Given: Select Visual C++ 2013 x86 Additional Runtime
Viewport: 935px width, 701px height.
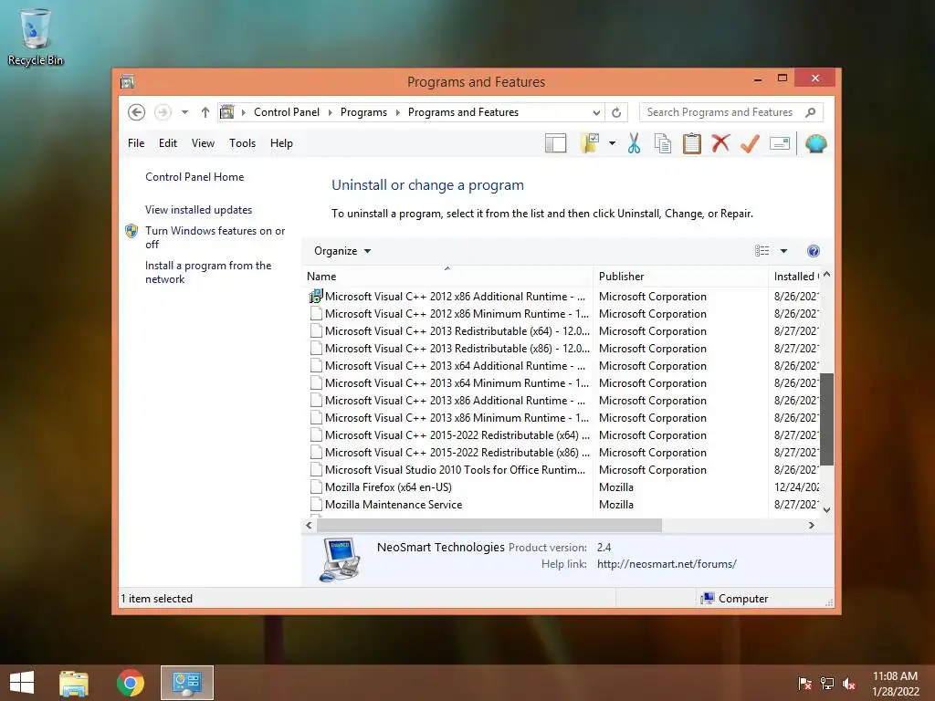Looking at the screenshot, I should point(447,401).
